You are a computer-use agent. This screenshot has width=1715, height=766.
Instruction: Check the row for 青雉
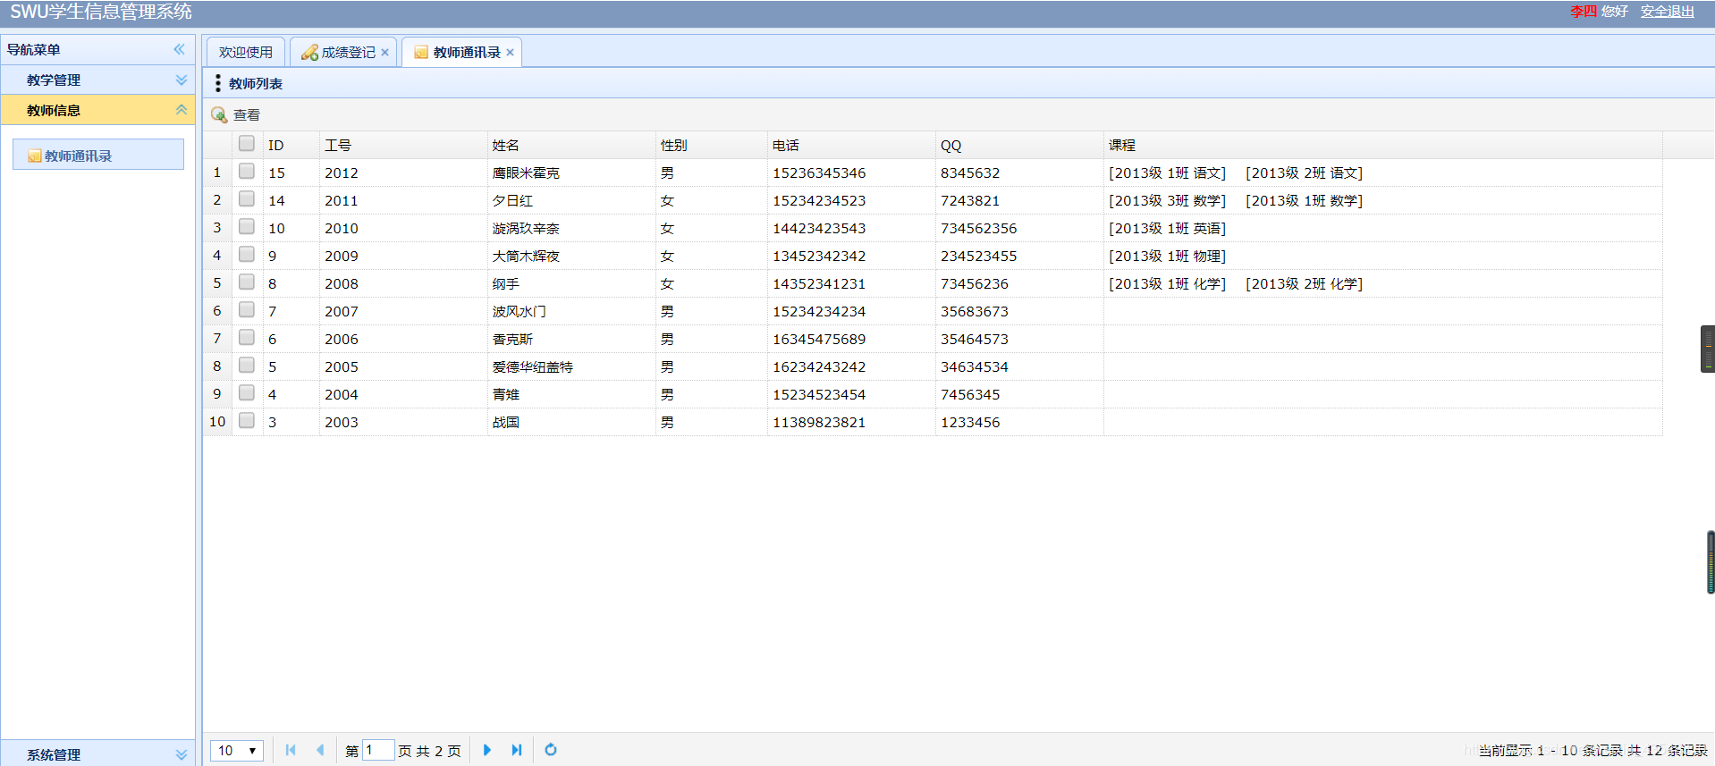[x=247, y=393]
